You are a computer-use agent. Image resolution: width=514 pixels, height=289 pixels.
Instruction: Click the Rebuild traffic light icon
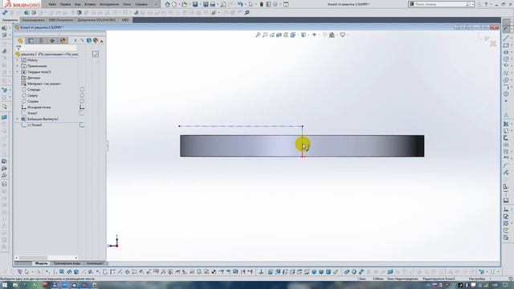[x=261, y=4]
